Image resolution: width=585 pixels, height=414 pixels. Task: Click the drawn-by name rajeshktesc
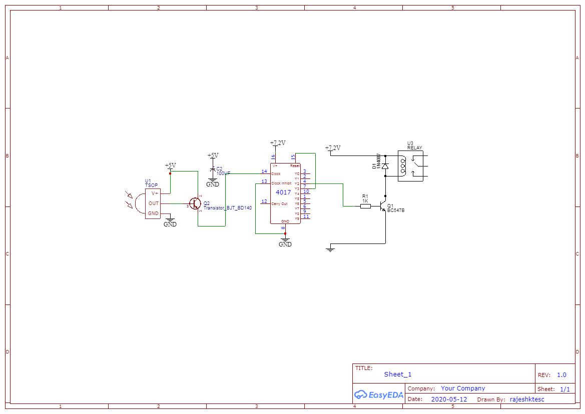(x=527, y=399)
